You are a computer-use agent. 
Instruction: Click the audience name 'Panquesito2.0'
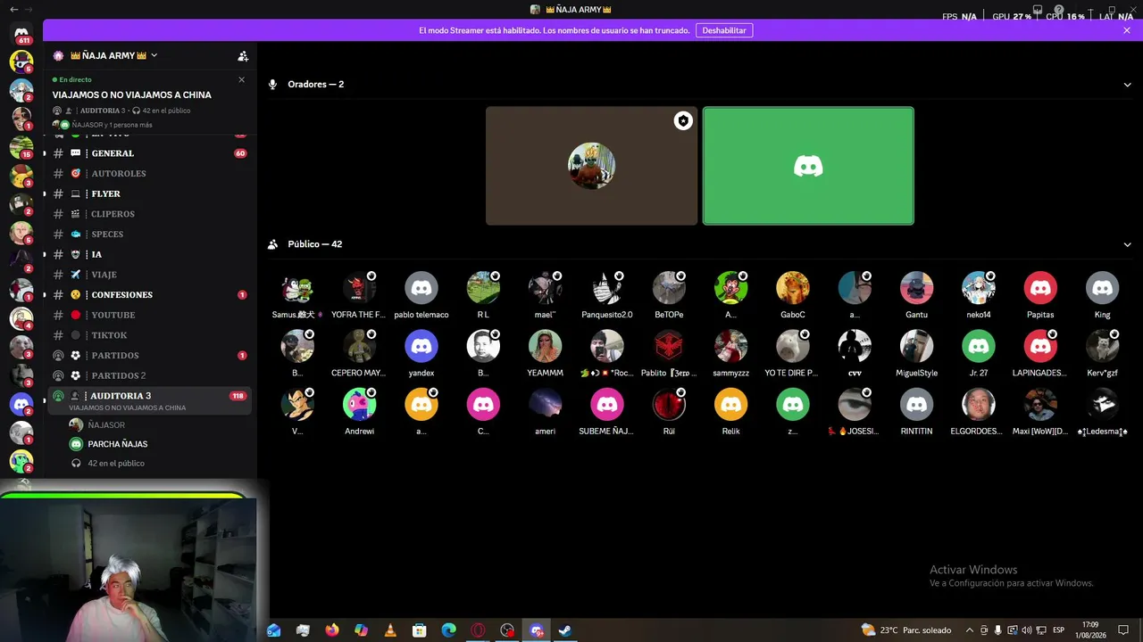point(607,315)
